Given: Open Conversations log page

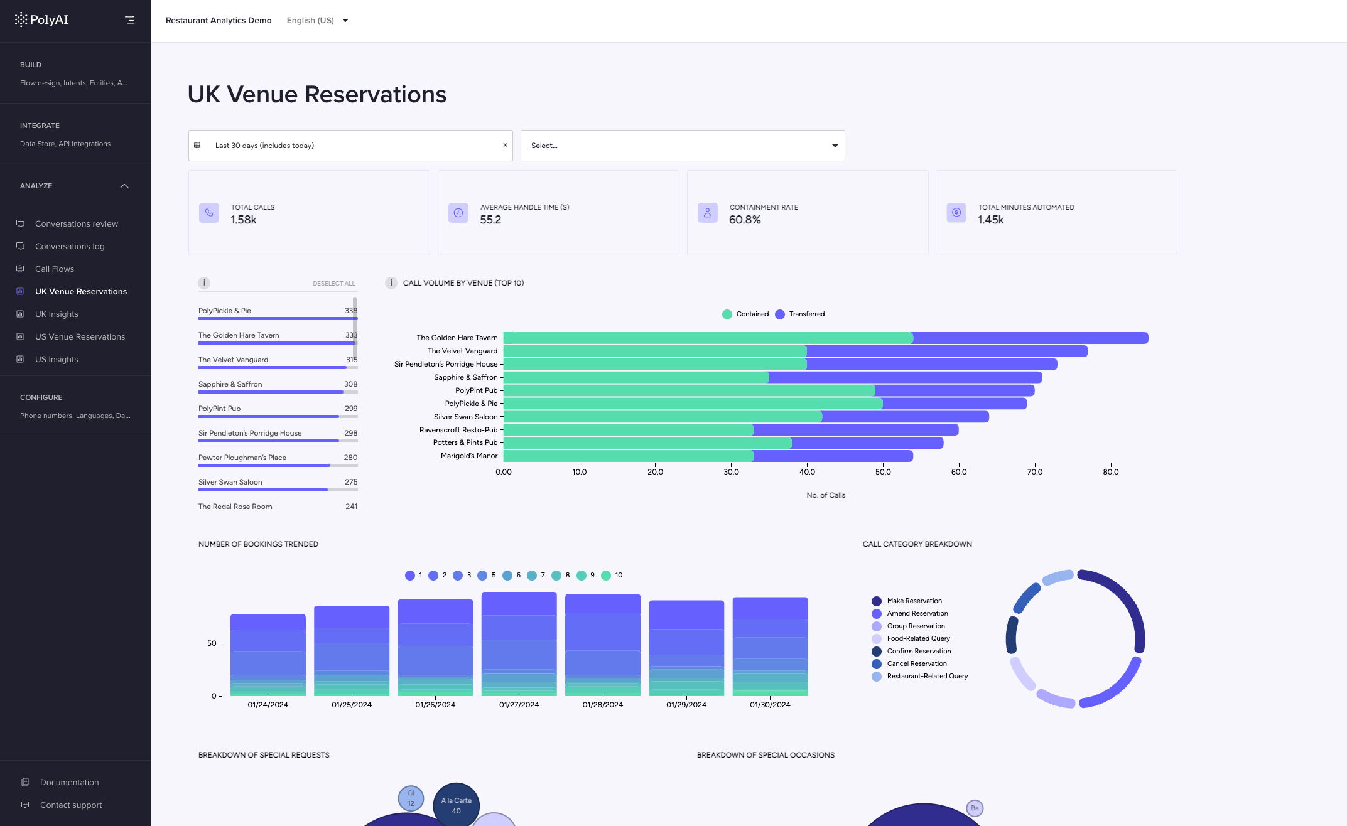Looking at the screenshot, I should point(70,246).
